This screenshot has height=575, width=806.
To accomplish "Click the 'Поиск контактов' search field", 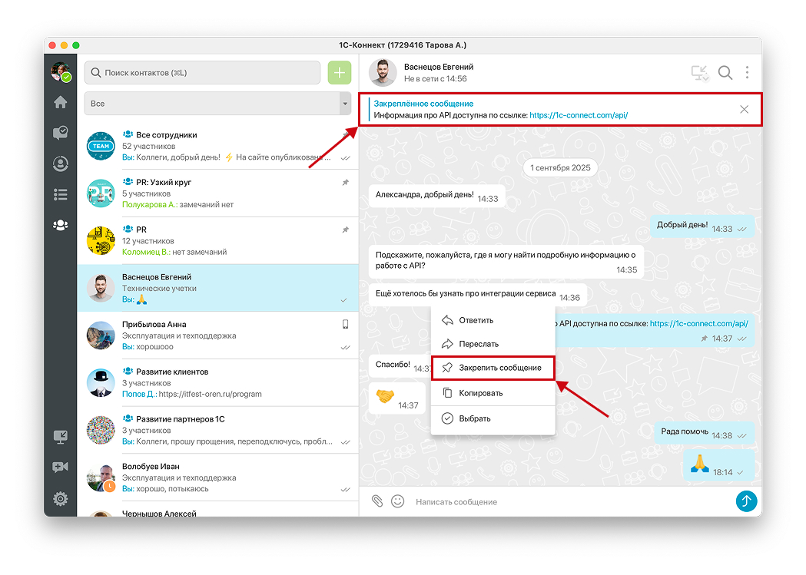I will tap(203, 73).
